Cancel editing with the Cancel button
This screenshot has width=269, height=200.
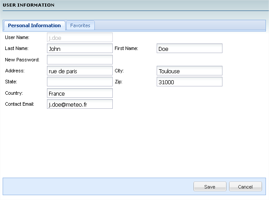(245, 186)
